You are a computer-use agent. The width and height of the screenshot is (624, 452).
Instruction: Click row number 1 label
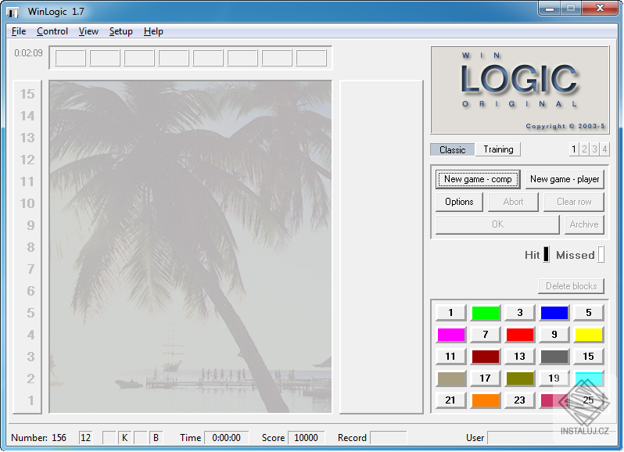click(x=30, y=400)
